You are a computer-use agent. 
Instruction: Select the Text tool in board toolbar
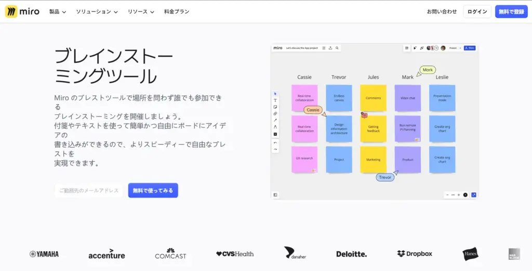tap(275, 100)
